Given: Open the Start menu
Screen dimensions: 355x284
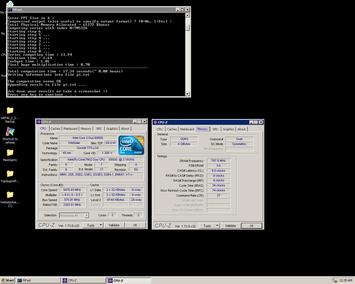Looking at the screenshot, I should [8, 280].
